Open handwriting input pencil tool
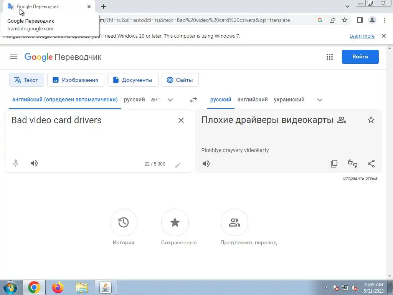393x295 pixels. tap(178, 165)
